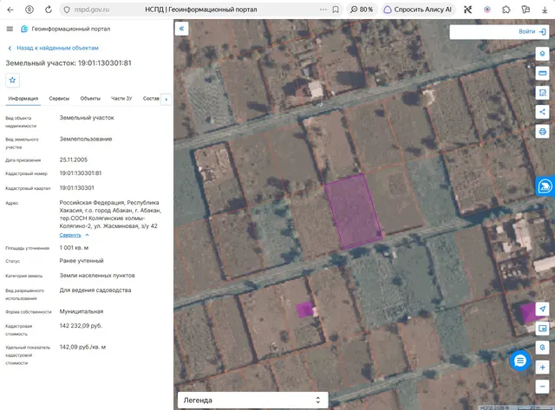Open the 80% zoom indicator
Screen dimensions: 555x410
362,10
